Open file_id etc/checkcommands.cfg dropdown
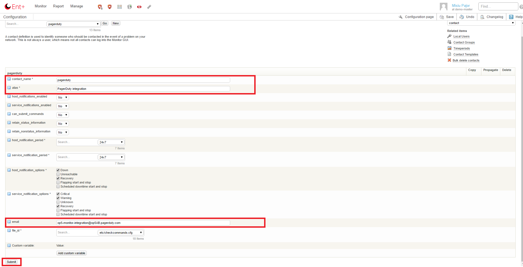 click(120, 233)
